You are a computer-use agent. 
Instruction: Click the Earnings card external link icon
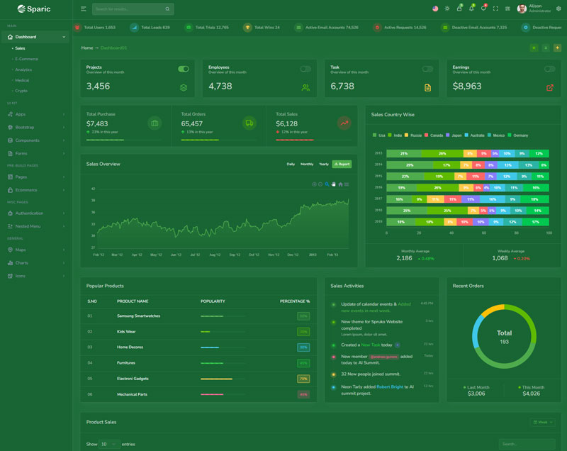click(x=550, y=87)
